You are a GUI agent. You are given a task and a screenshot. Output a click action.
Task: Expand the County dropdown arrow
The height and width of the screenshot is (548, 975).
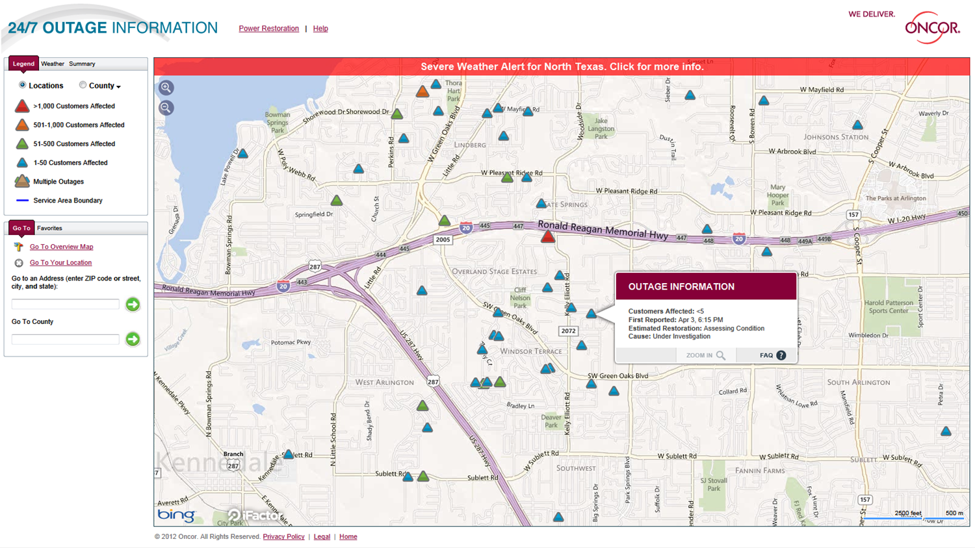click(118, 86)
